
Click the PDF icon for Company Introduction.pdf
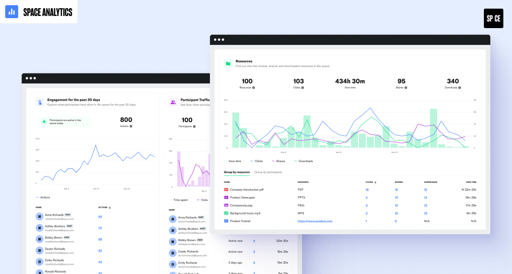pyautogui.click(x=226, y=190)
